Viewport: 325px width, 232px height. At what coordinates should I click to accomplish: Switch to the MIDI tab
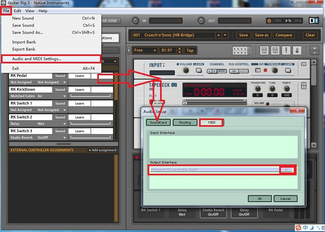(x=211, y=122)
